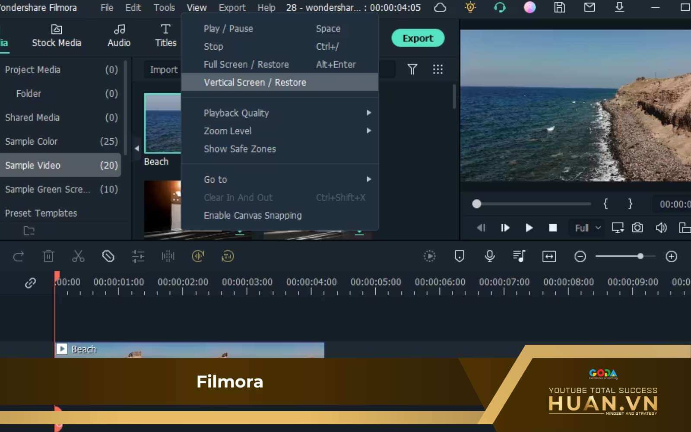Viewport: 691px width, 432px height.
Task: Take a snapshot with the camera icon
Action: [x=637, y=228]
